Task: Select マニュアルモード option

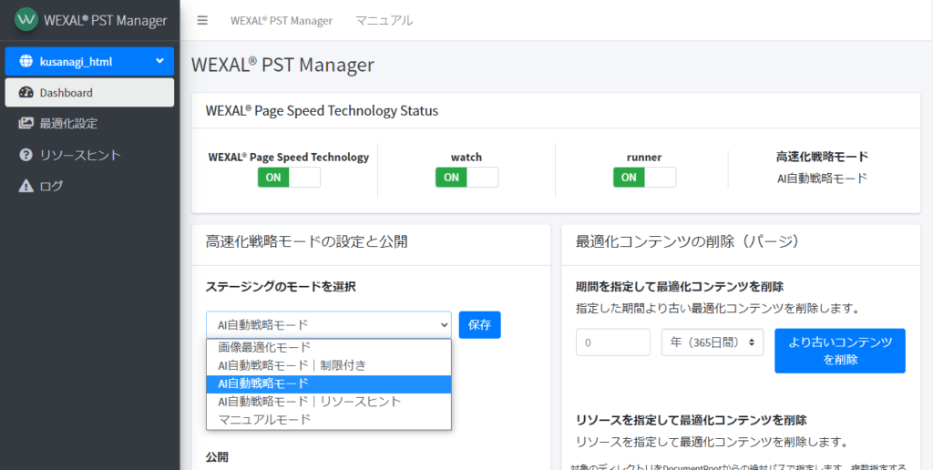Action: pos(328,419)
